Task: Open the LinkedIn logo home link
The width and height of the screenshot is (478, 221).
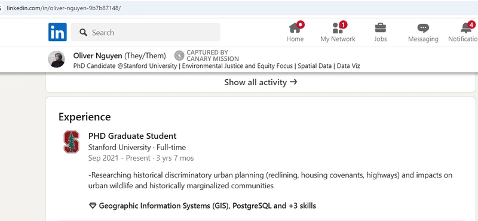Action: [57, 32]
